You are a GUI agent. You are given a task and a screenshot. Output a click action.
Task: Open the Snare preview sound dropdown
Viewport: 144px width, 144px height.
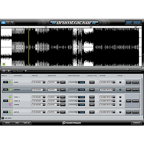click(39, 90)
